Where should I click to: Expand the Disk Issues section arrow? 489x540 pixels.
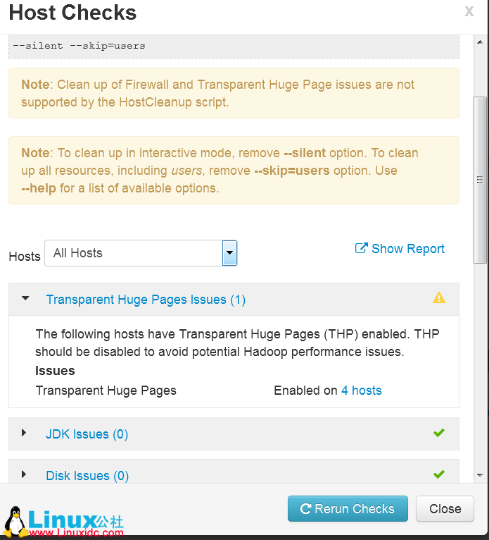[x=24, y=474]
